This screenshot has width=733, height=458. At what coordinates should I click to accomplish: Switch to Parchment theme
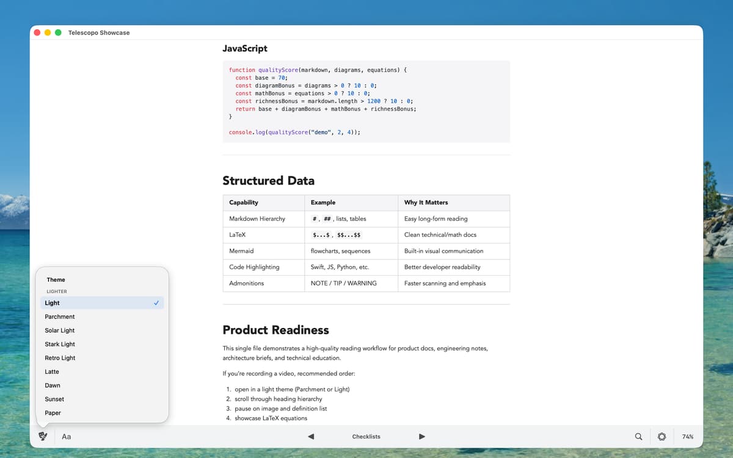(60, 317)
